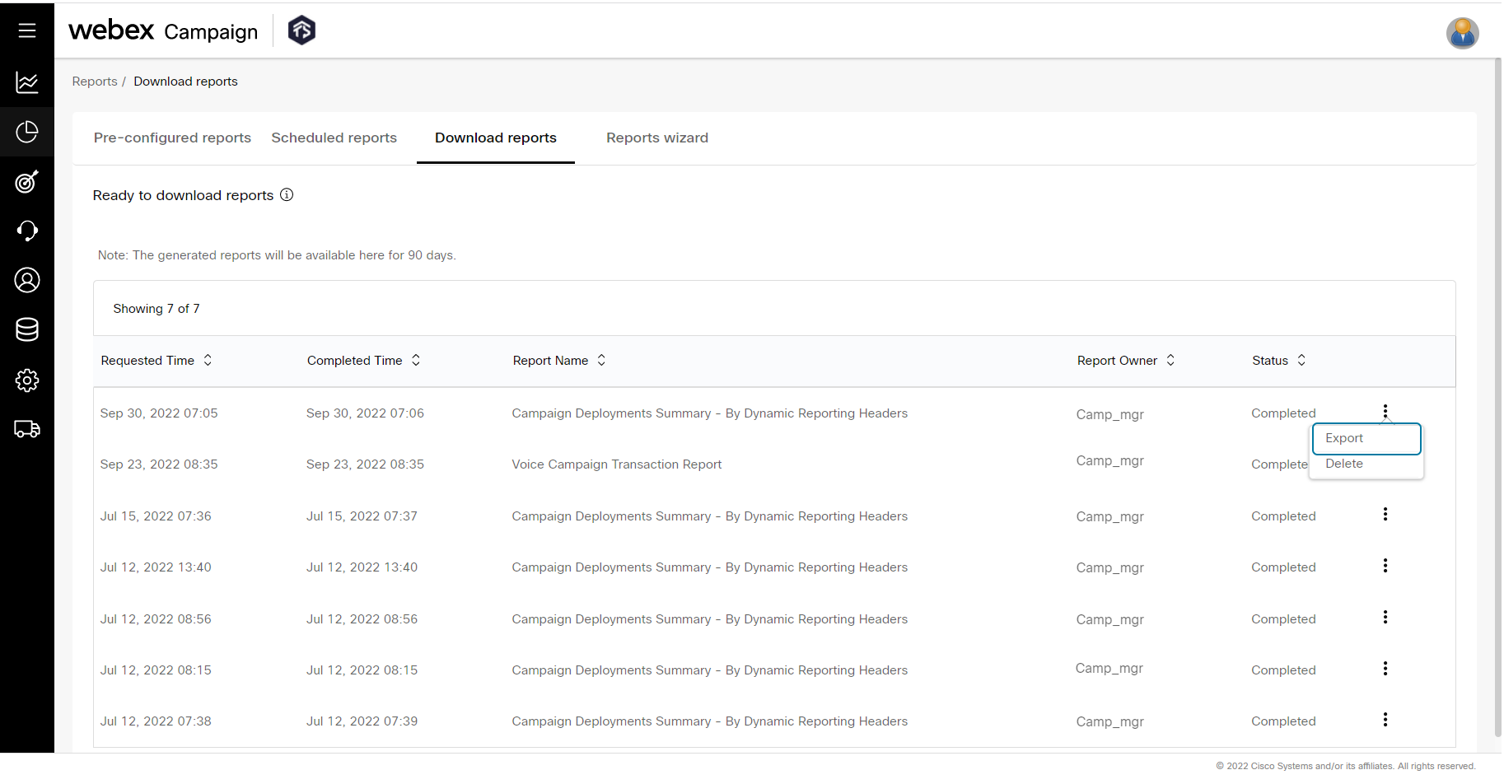This screenshot has width=1504, height=784.
Task: Open actions menu for Jul 12, 2022 08:56 report
Action: (1385, 618)
